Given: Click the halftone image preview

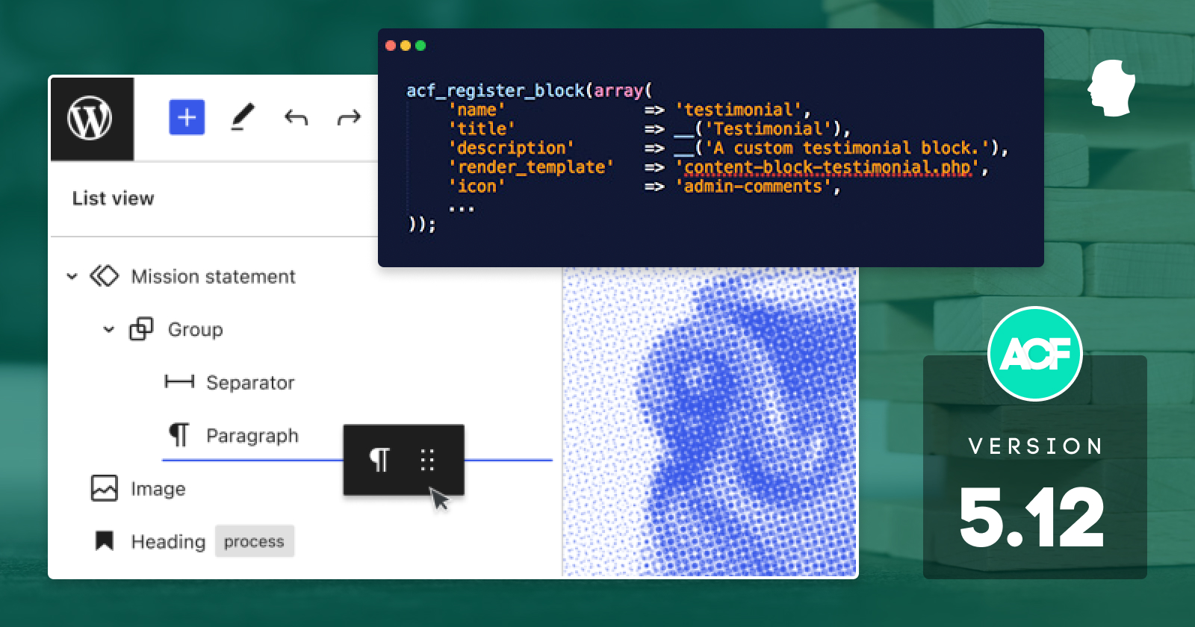Looking at the screenshot, I should (x=710, y=422).
